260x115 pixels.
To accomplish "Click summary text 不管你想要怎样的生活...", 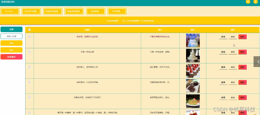I will pos(160,37).
